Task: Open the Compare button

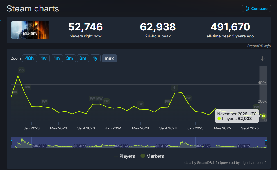Action: click(x=256, y=8)
